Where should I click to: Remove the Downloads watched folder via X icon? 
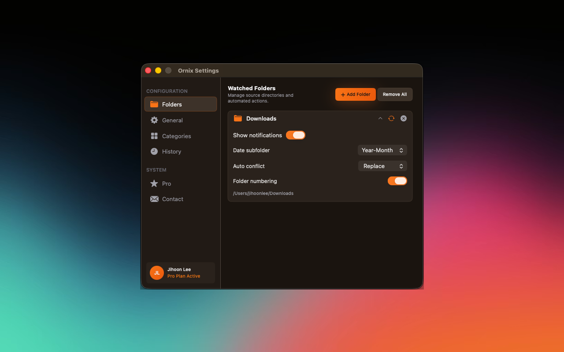tap(403, 118)
